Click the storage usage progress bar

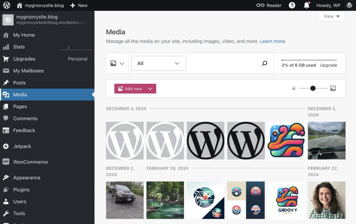309,60
